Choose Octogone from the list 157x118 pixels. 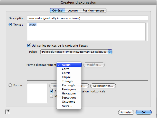point(68,102)
